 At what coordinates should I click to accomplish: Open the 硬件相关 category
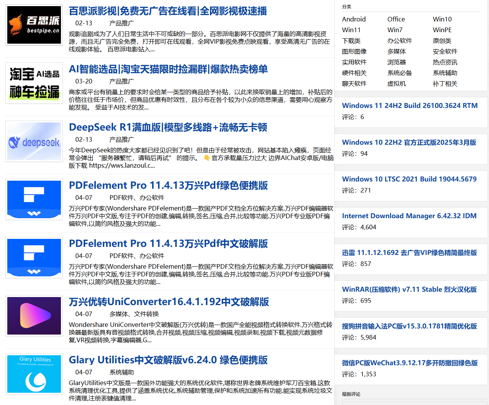(354, 73)
